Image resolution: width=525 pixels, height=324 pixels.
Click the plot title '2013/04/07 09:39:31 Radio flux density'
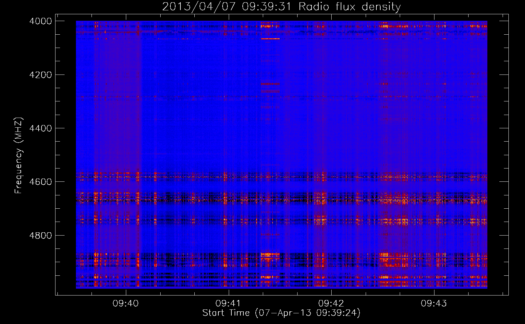pyautogui.click(x=281, y=6)
